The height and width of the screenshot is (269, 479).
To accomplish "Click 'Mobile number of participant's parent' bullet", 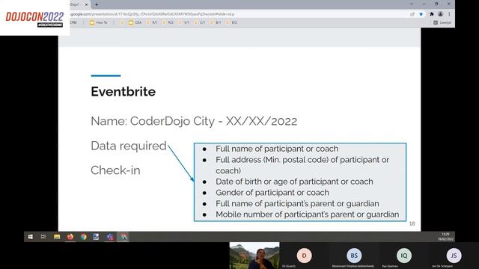I will point(308,214).
